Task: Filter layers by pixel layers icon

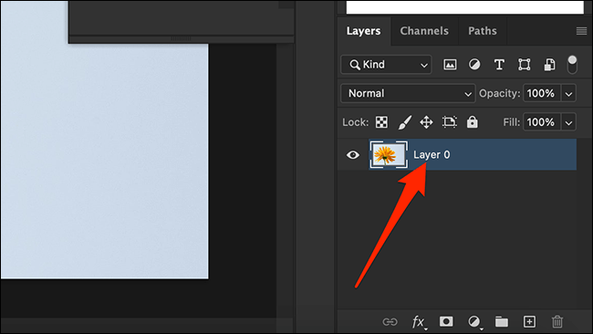Action: (450, 65)
